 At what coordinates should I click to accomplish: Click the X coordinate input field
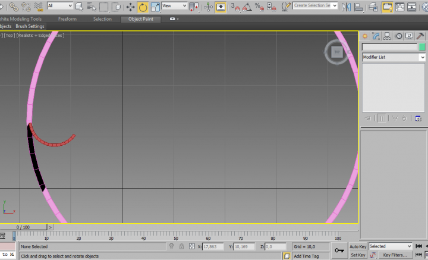tap(213, 246)
